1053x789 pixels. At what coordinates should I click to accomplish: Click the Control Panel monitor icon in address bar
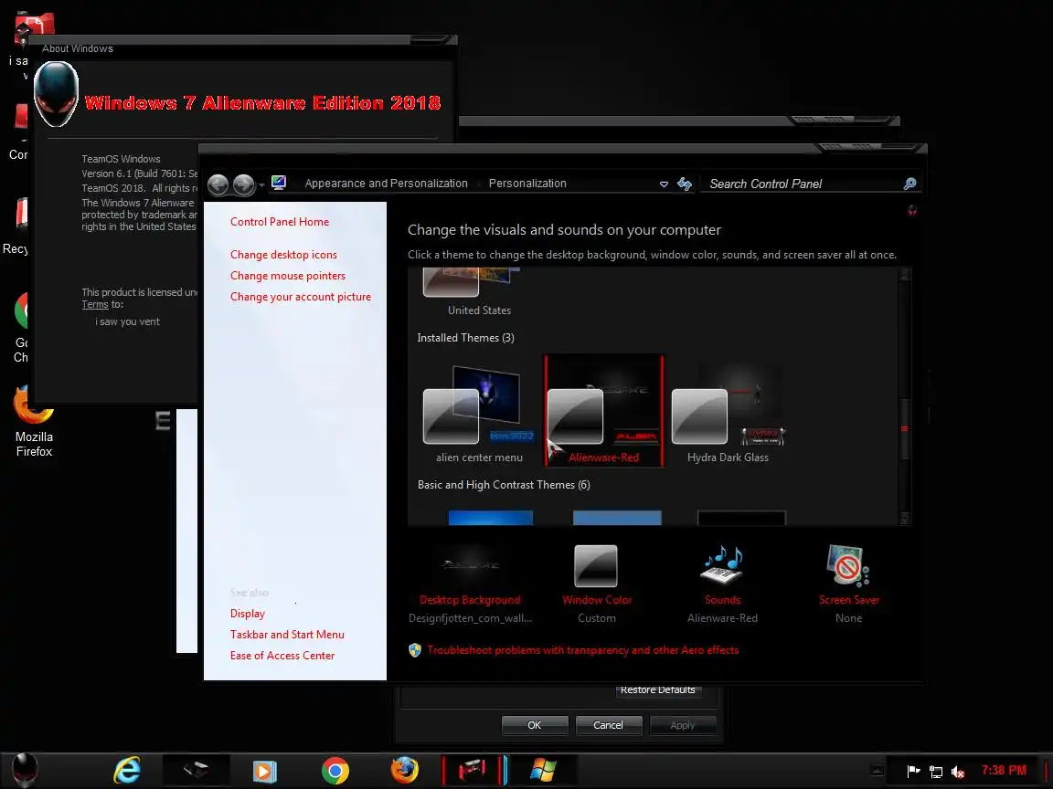(x=279, y=183)
